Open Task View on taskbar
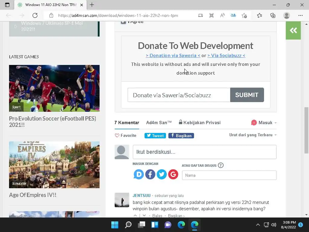The image size is (309, 232). point(141,225)
